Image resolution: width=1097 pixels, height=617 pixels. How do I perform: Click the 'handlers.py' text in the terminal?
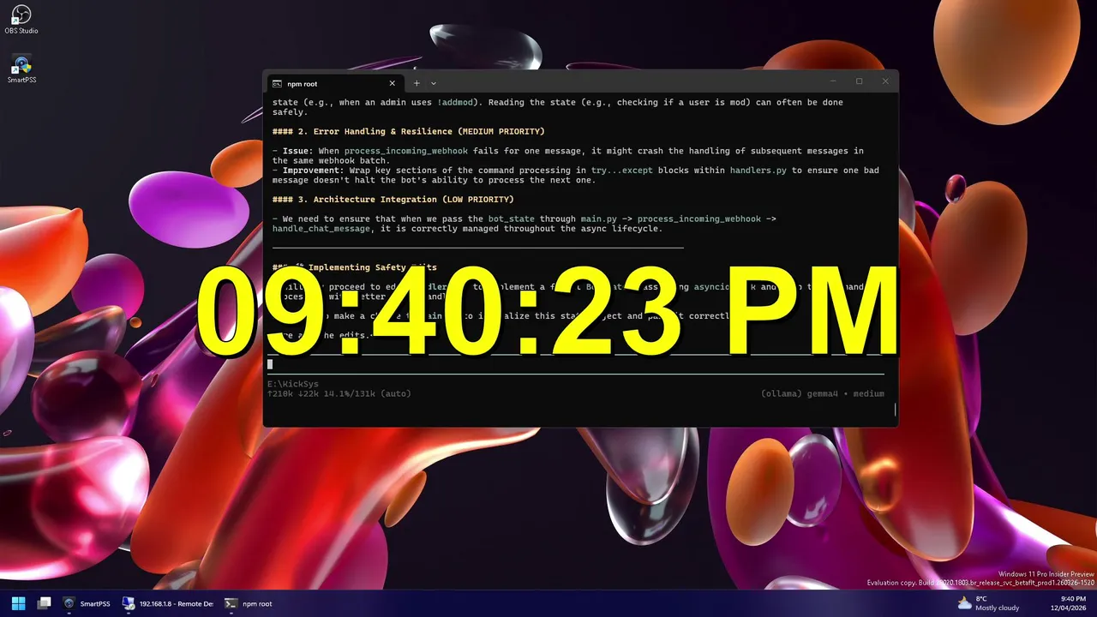coord(758,171)
